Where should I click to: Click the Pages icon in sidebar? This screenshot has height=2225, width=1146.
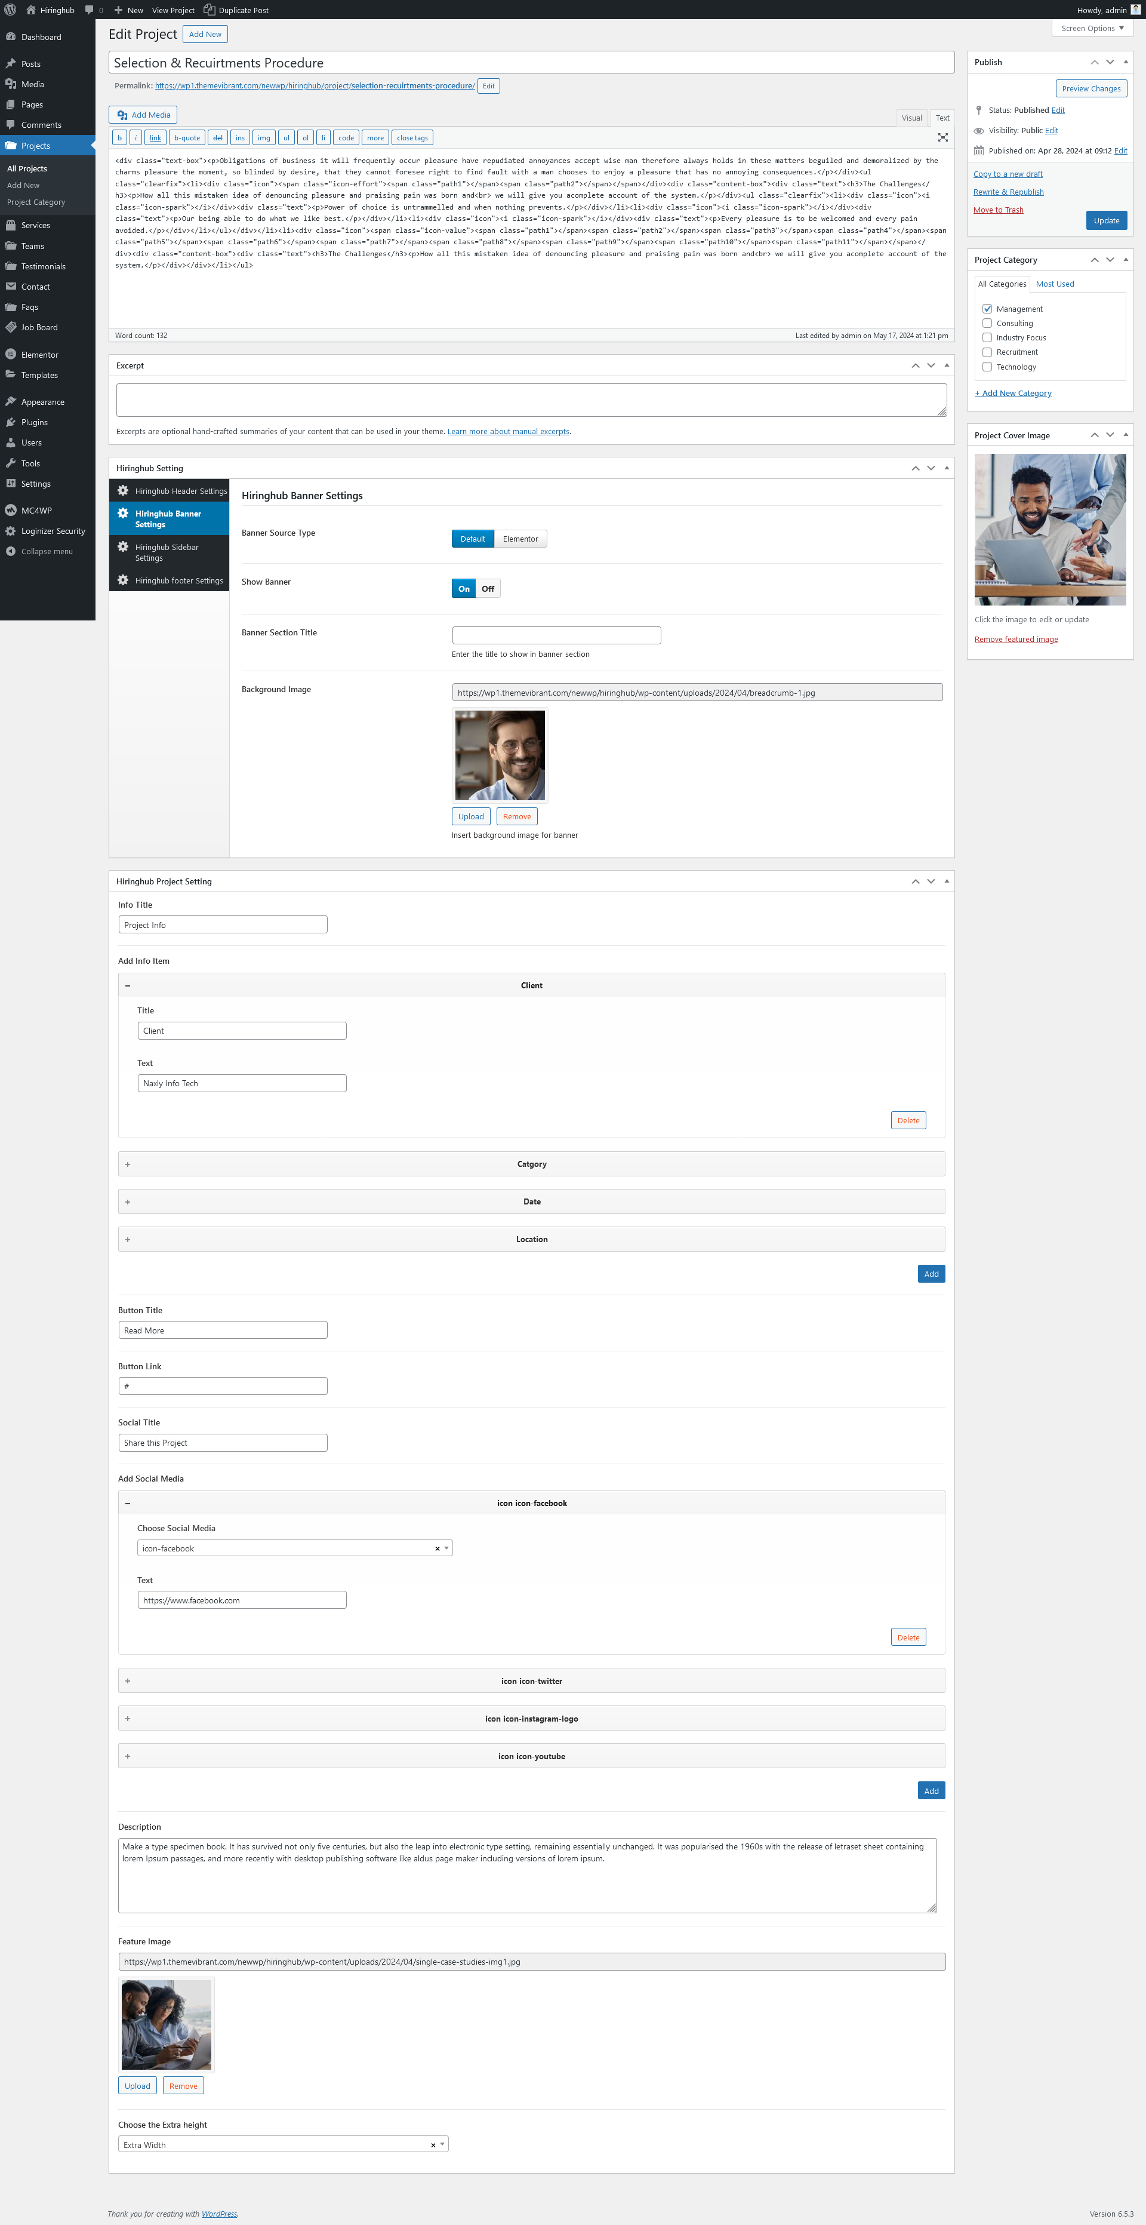pyautogui.click(x=10, y=105)
